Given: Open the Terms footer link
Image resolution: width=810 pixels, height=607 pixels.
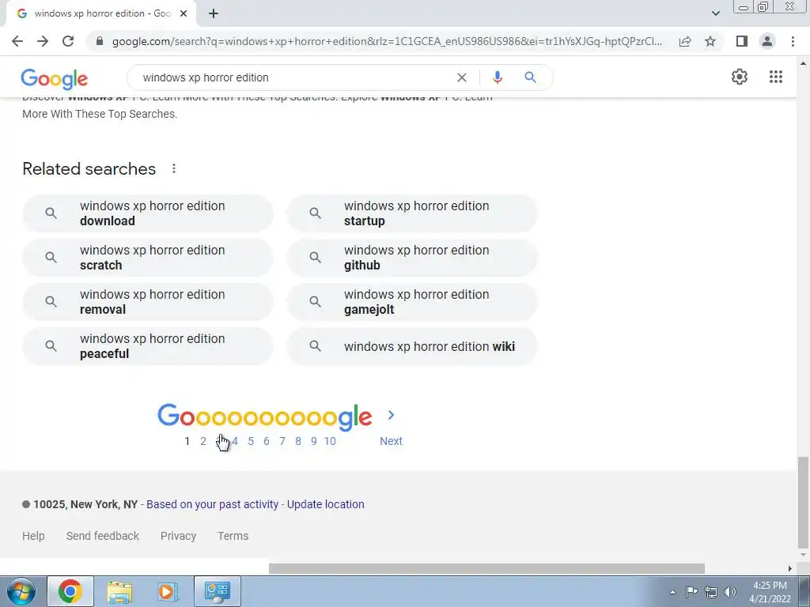Looking at the screenshot, I should tap(233, 536).
